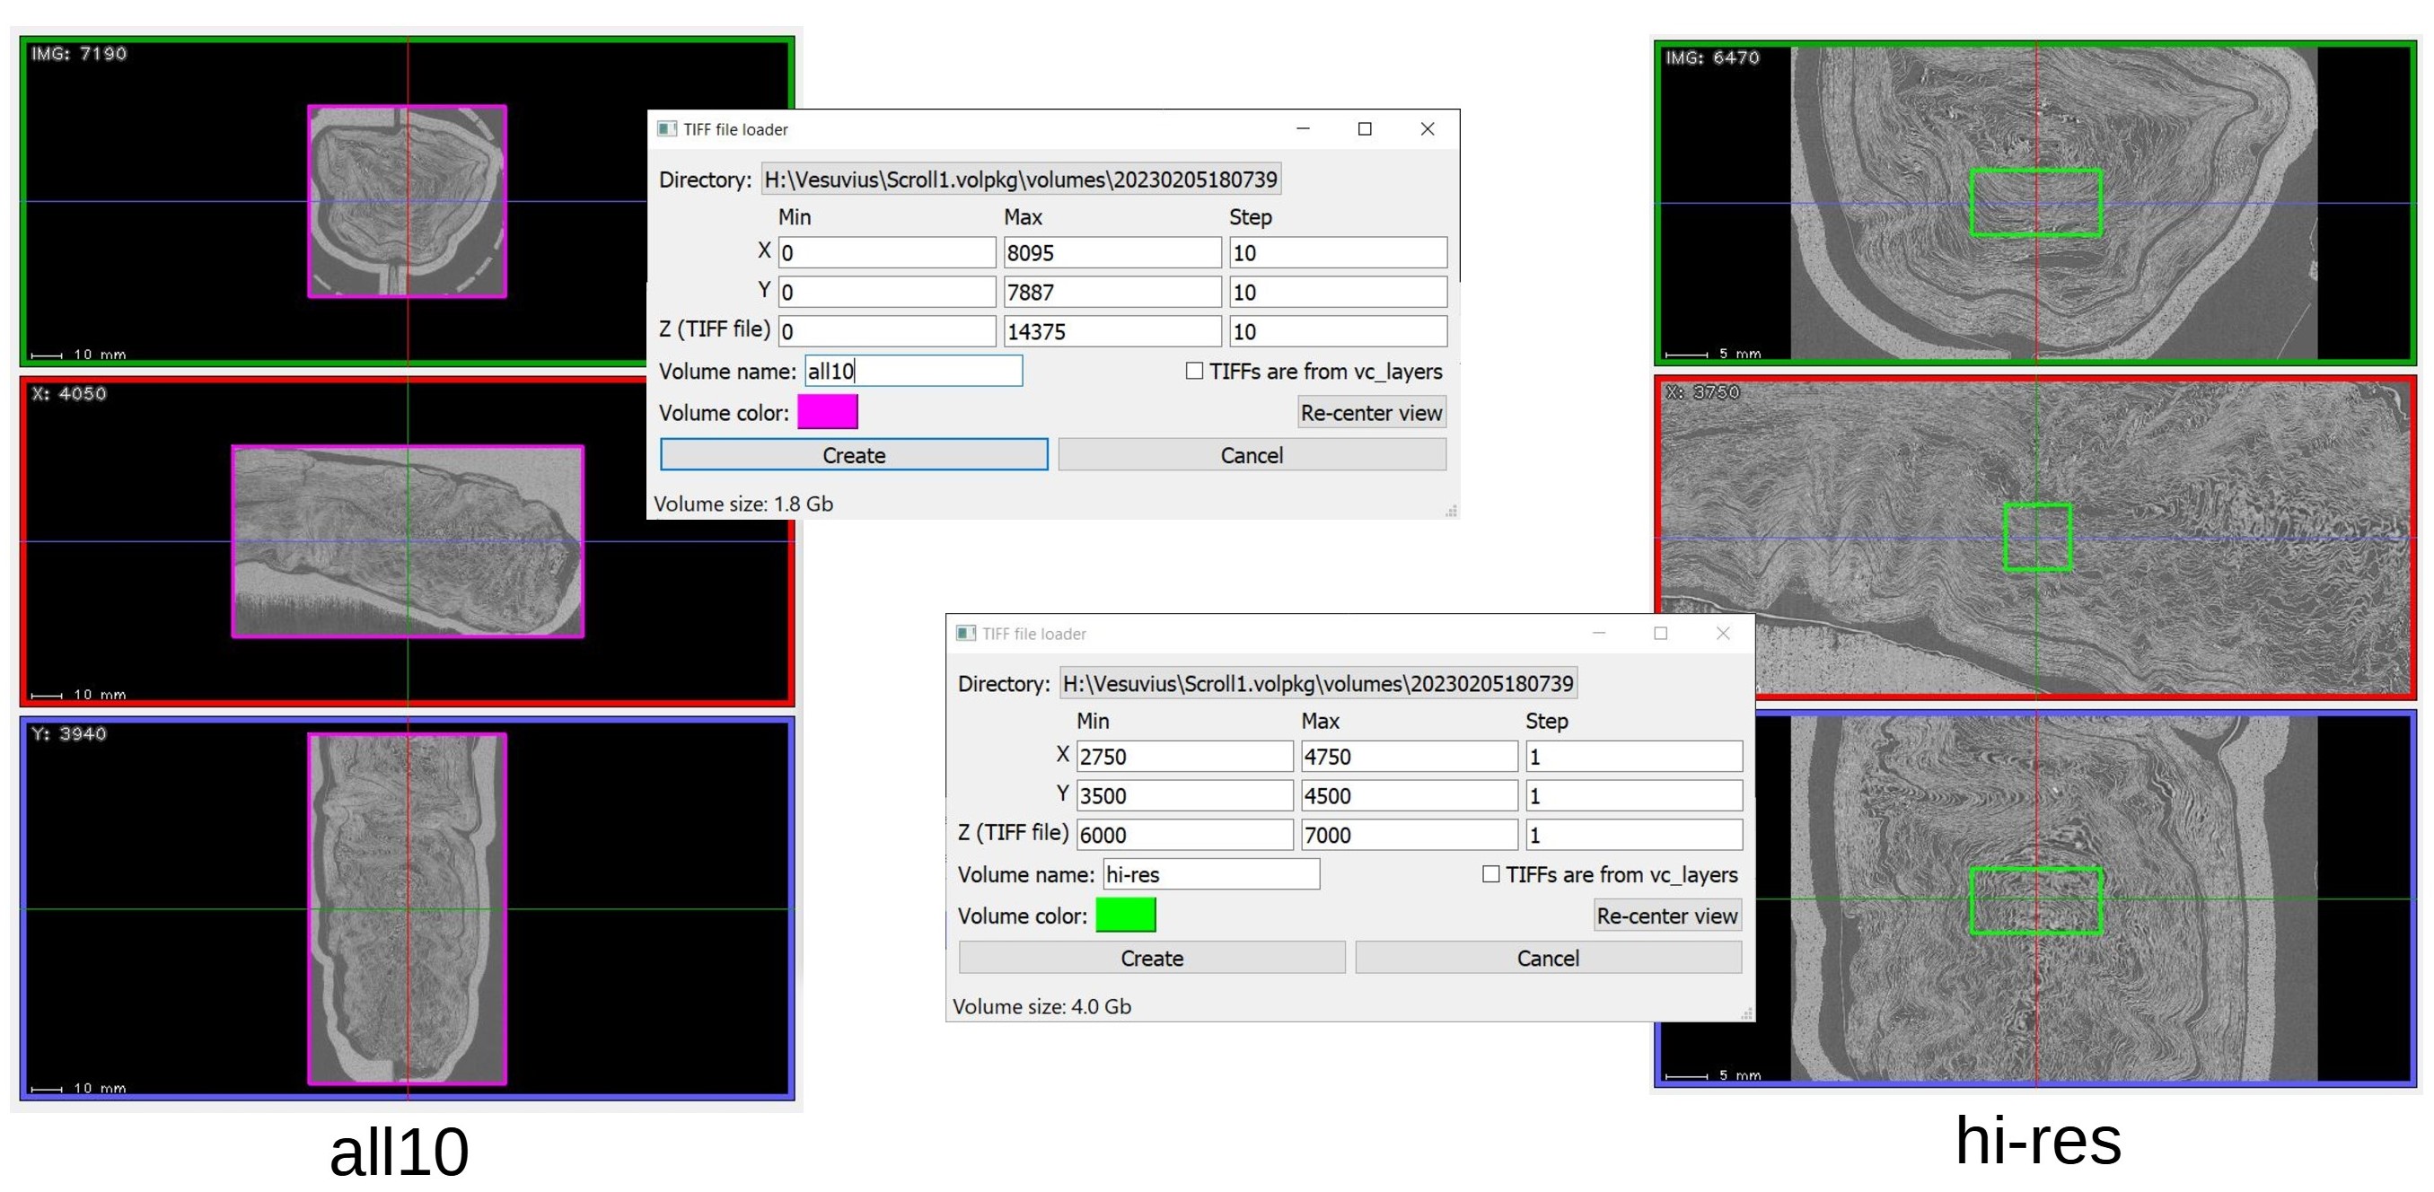This screenshot has height=1192, width=2434.
Task: Click the green volume color swatch
Action: (1125, 915)
